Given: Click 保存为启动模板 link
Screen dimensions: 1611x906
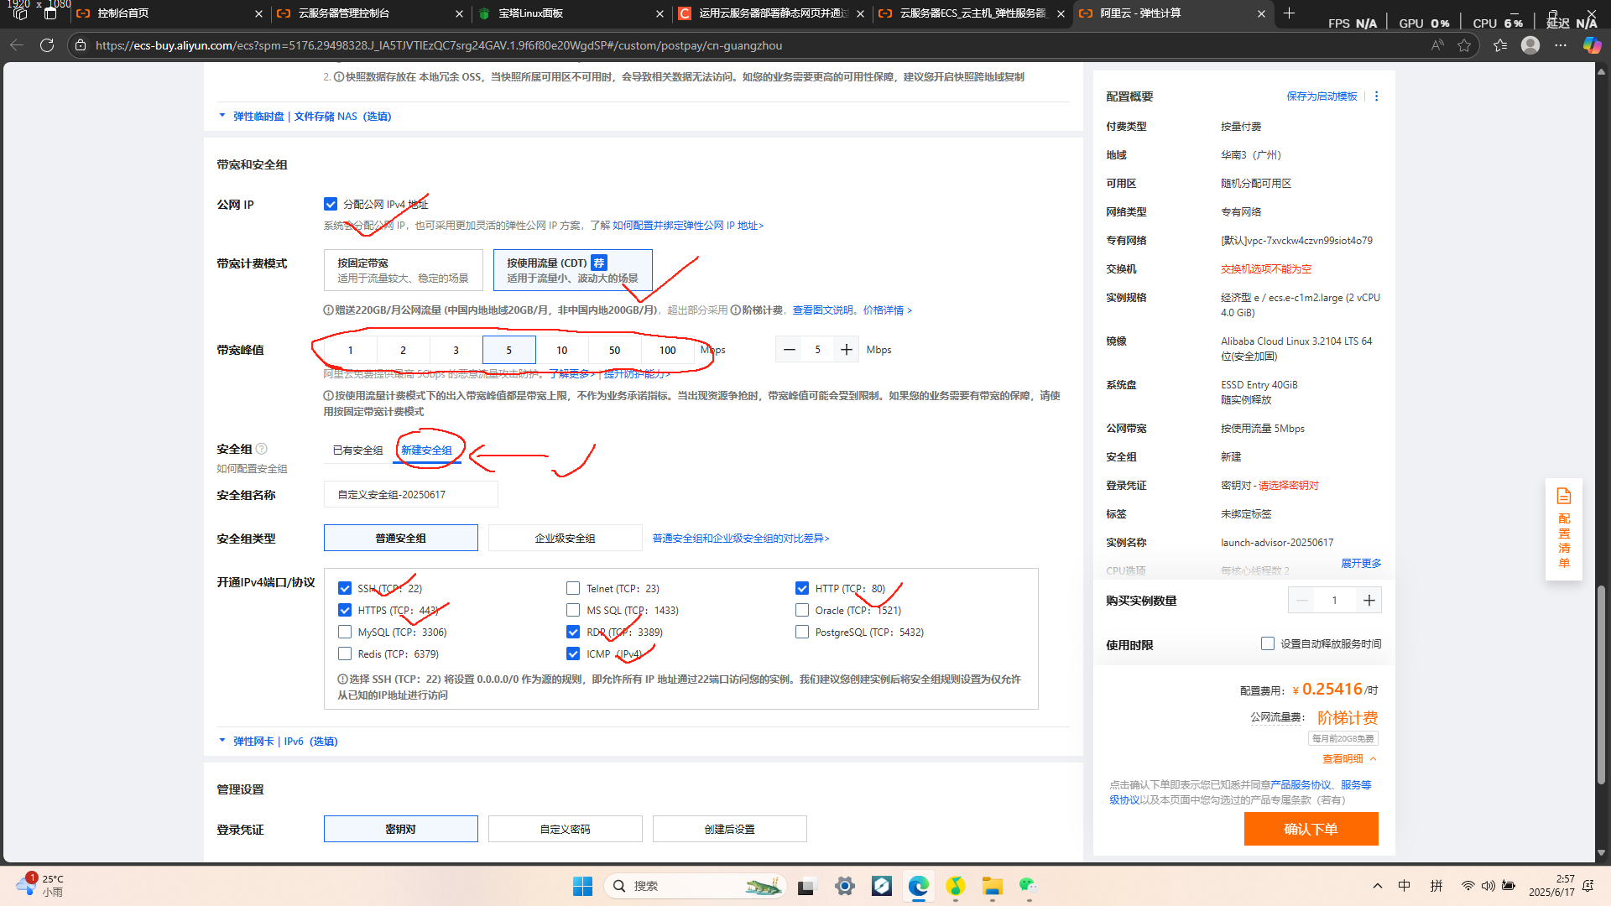Looking at the screenshot, I should 1322,96.
